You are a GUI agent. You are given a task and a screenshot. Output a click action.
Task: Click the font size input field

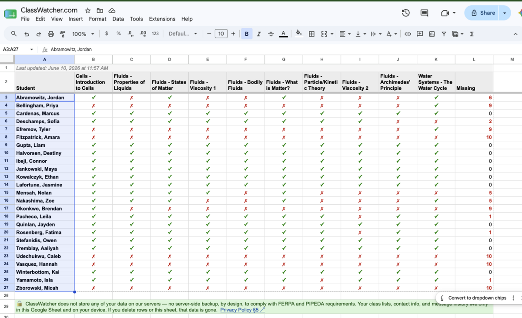pyautogui.click(x=221, y=34)
